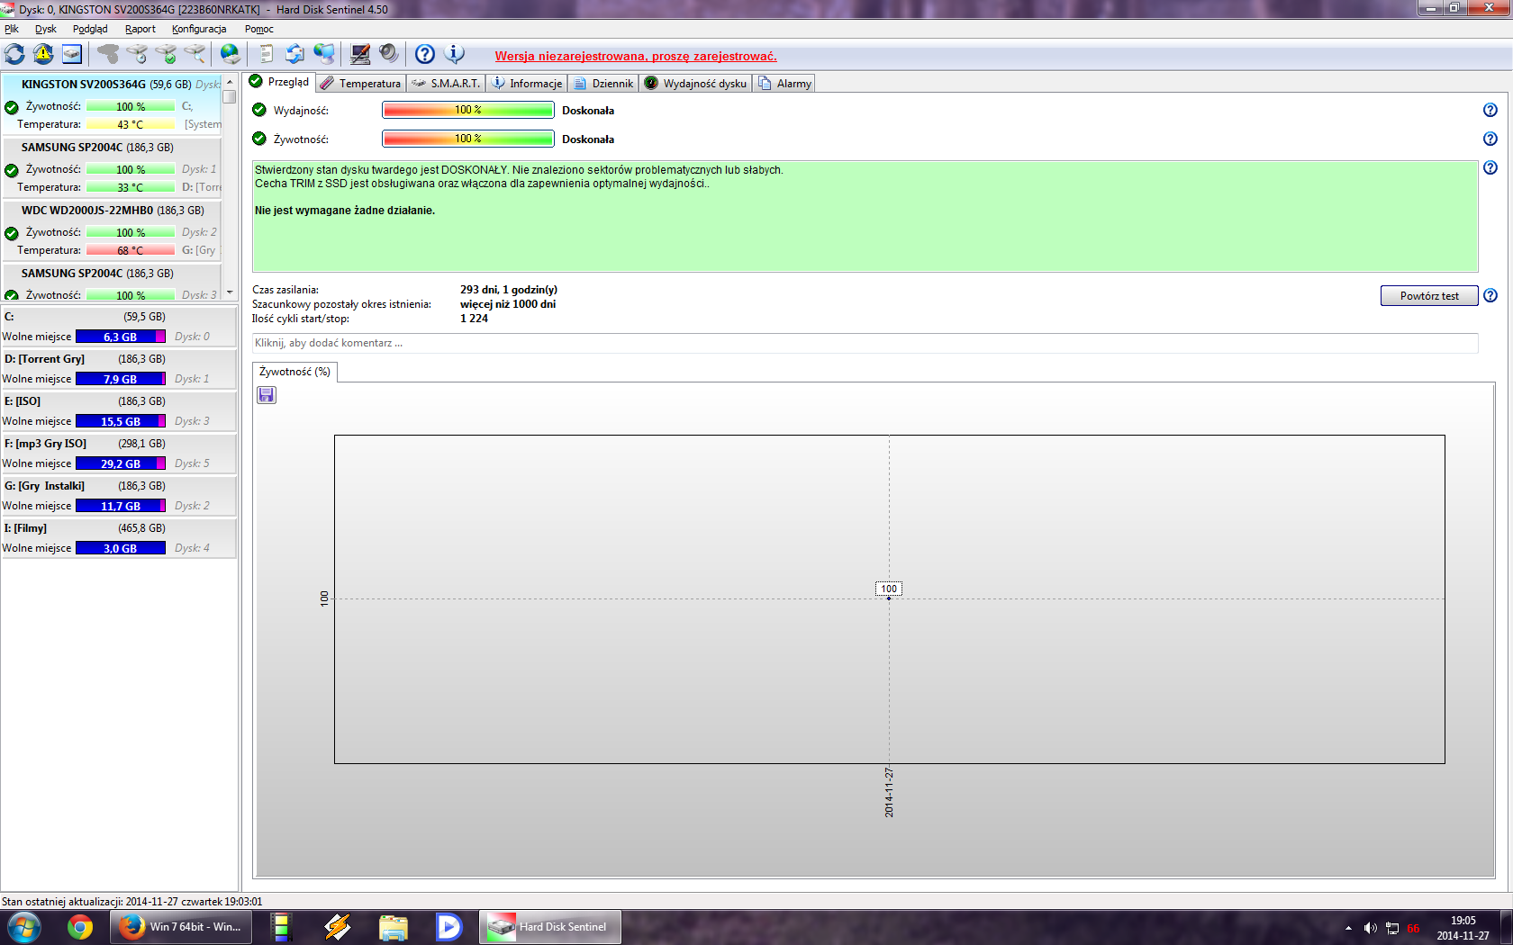Click the Hard Disk Sentinel taskbar button

click(549, 926)
